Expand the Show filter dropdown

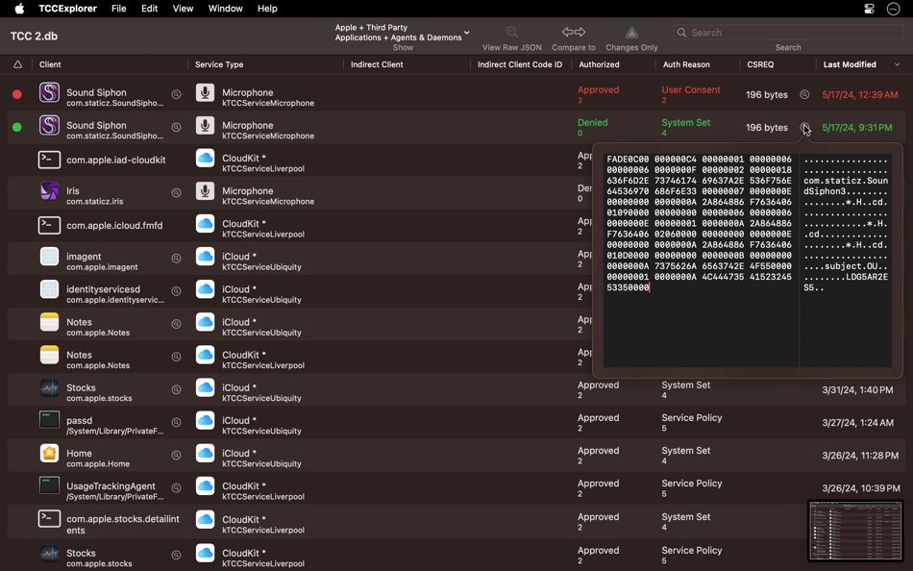(403, 33)
